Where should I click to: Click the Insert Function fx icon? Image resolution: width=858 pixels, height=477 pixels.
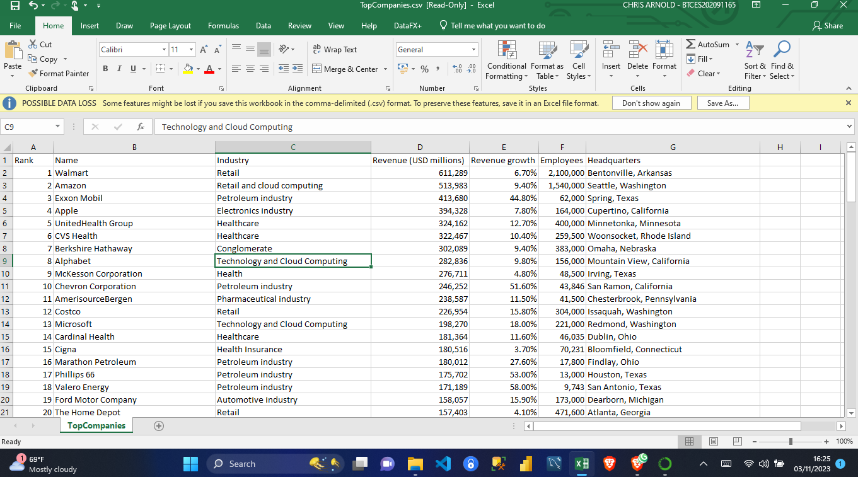[141, 127]
